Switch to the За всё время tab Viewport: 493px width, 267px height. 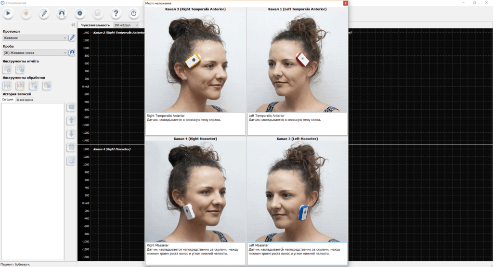click(25, 100)
